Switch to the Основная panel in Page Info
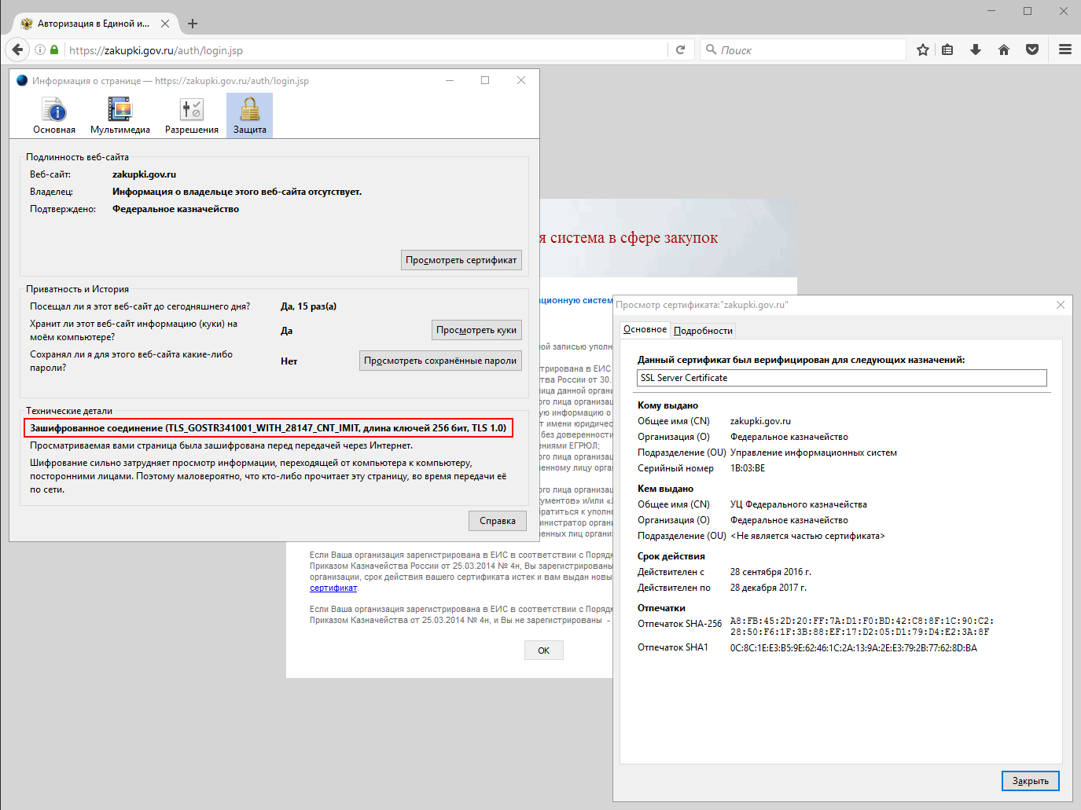This screenshot has height=810, width=1081. [x=54, y=115]
